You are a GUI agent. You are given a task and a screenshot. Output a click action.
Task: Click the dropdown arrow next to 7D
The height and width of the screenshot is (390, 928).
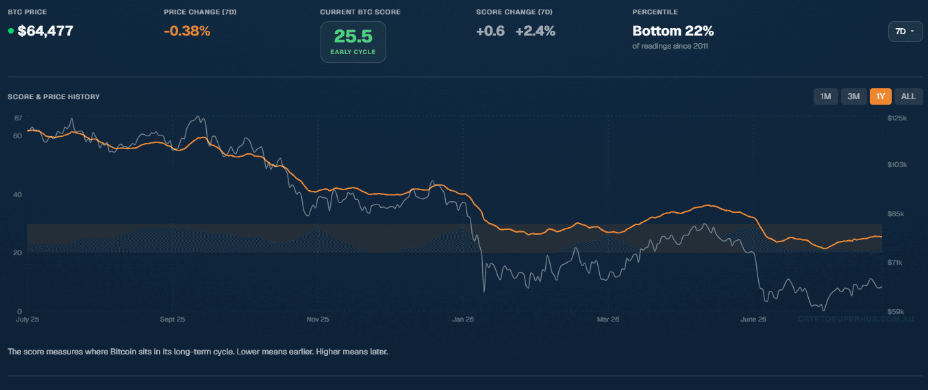click(x=912, y=31)
